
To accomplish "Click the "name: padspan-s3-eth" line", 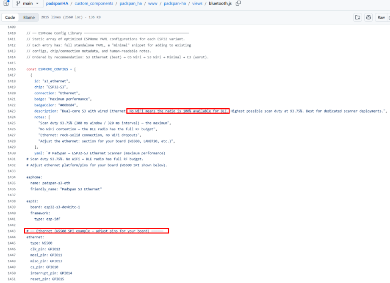I will pos(50,183).
